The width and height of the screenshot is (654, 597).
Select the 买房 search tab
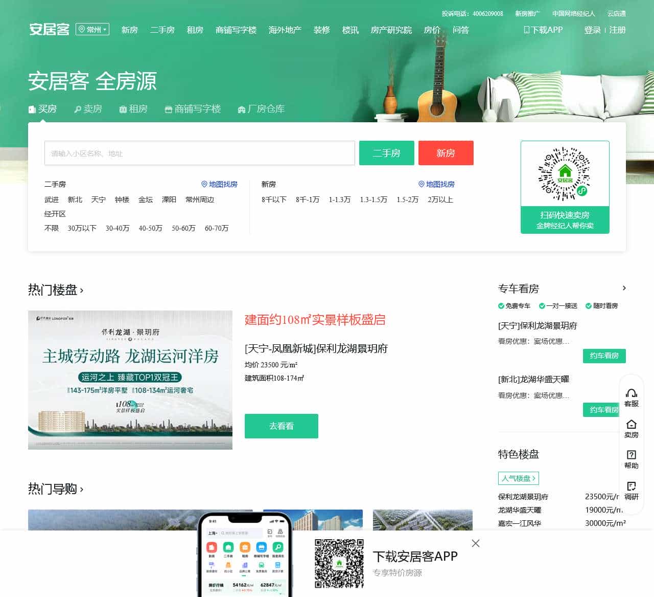click(42, 109)
